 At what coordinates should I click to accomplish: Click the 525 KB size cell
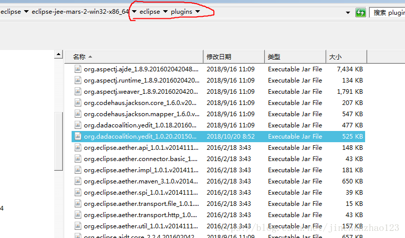point(352,137)
